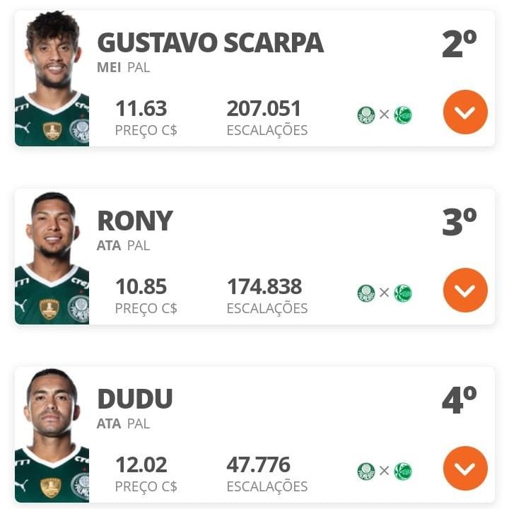Select the GUSTAVO SCARPA name heading
The width and height of the screenshot is (509, 509).
211,42
